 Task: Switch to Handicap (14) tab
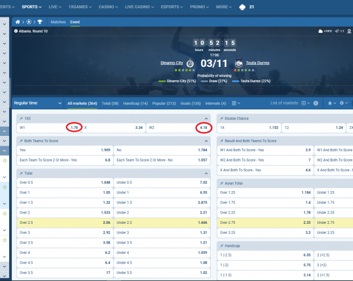pos(135,103)
